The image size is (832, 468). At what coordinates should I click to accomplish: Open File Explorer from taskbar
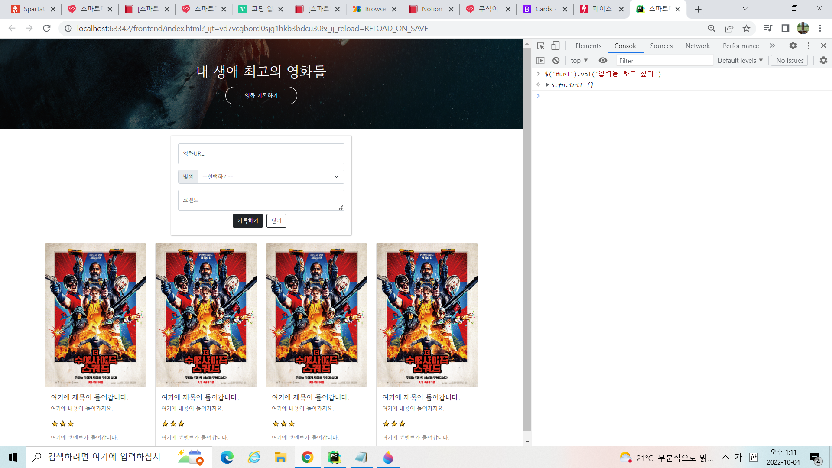[280, 457]
